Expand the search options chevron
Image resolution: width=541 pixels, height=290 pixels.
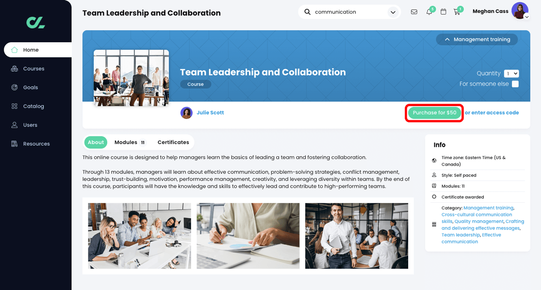(x=393, y=12)
